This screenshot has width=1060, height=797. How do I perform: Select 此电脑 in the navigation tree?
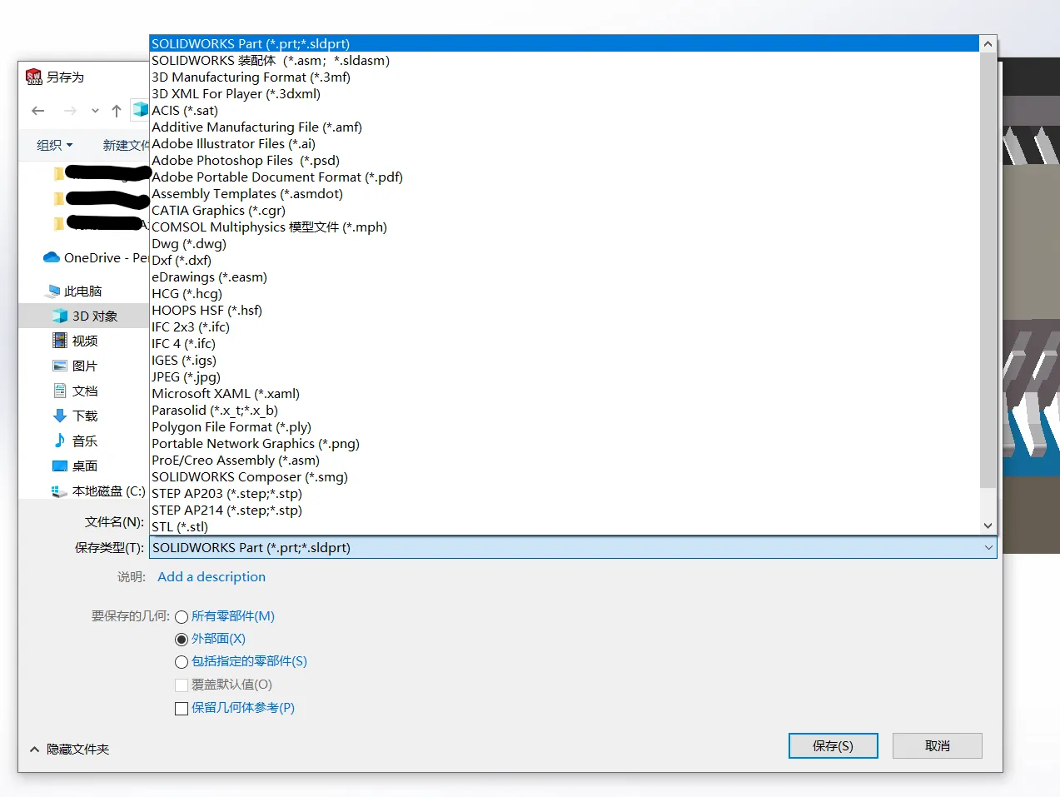click(x=83, y=291)
